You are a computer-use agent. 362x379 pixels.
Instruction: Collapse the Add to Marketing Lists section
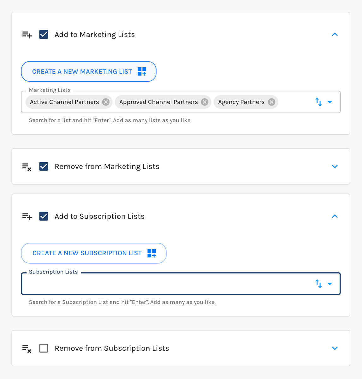[335, 34]
